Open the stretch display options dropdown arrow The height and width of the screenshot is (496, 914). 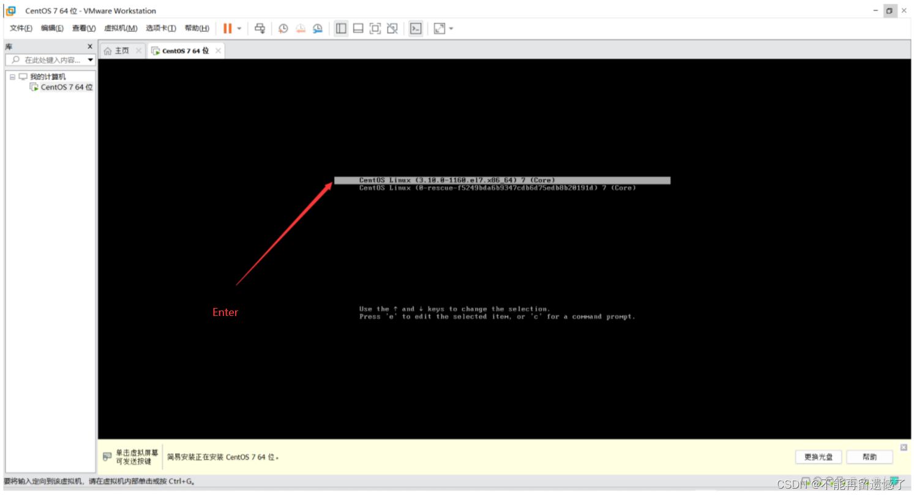(x=451, y=29)
